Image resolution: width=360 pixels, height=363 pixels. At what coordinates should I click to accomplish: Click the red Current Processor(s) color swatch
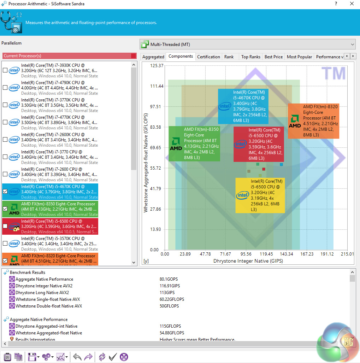click(x=134, y=56)
